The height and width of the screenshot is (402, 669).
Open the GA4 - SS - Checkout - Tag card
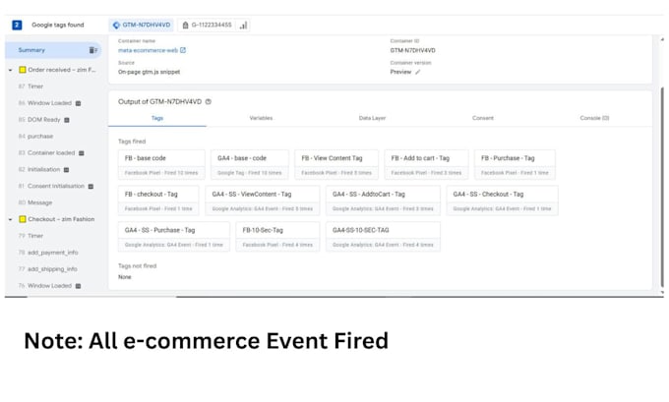point(502,201)
